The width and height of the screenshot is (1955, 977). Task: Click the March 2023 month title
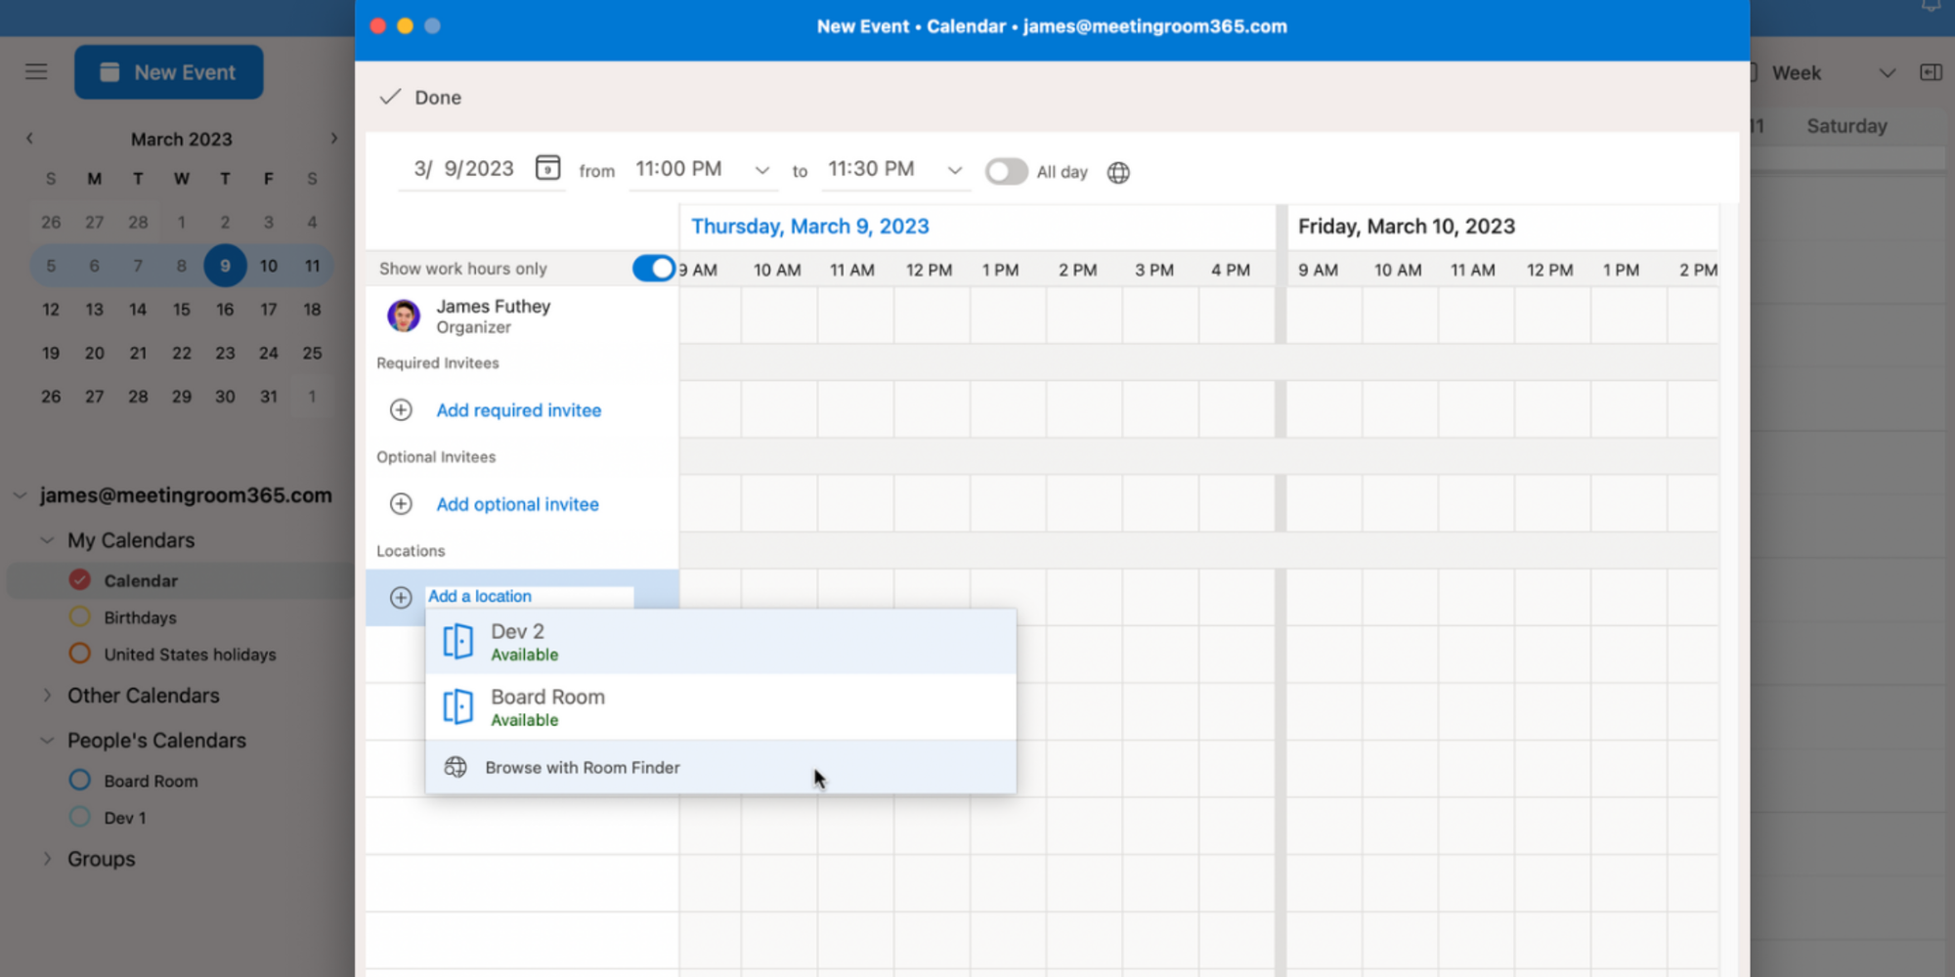pyautogui.click(x=182, y=139)
